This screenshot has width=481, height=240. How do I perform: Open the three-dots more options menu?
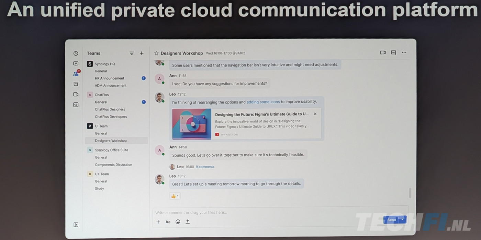pyautogui.click(x=404, y=52)
